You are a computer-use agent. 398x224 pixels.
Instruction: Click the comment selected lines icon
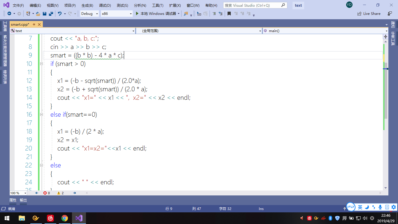coord(214,13)
